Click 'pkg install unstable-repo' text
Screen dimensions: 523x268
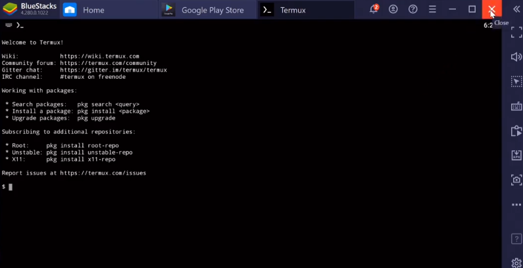click(x=89, y=152)
